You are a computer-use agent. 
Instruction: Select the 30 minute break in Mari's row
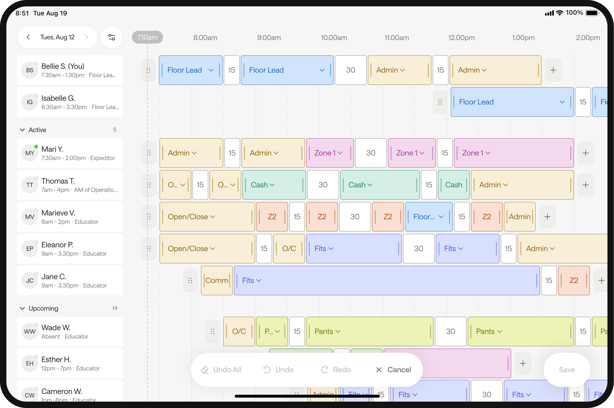[x=371, y=153]
